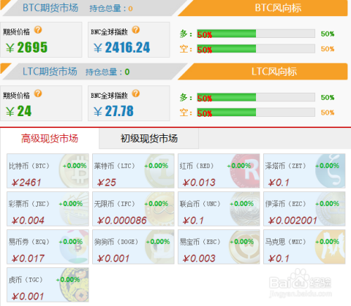Click price ¥0.004 in 彩票币 card
Screen dimensions: 351x306
pos(28,221)
